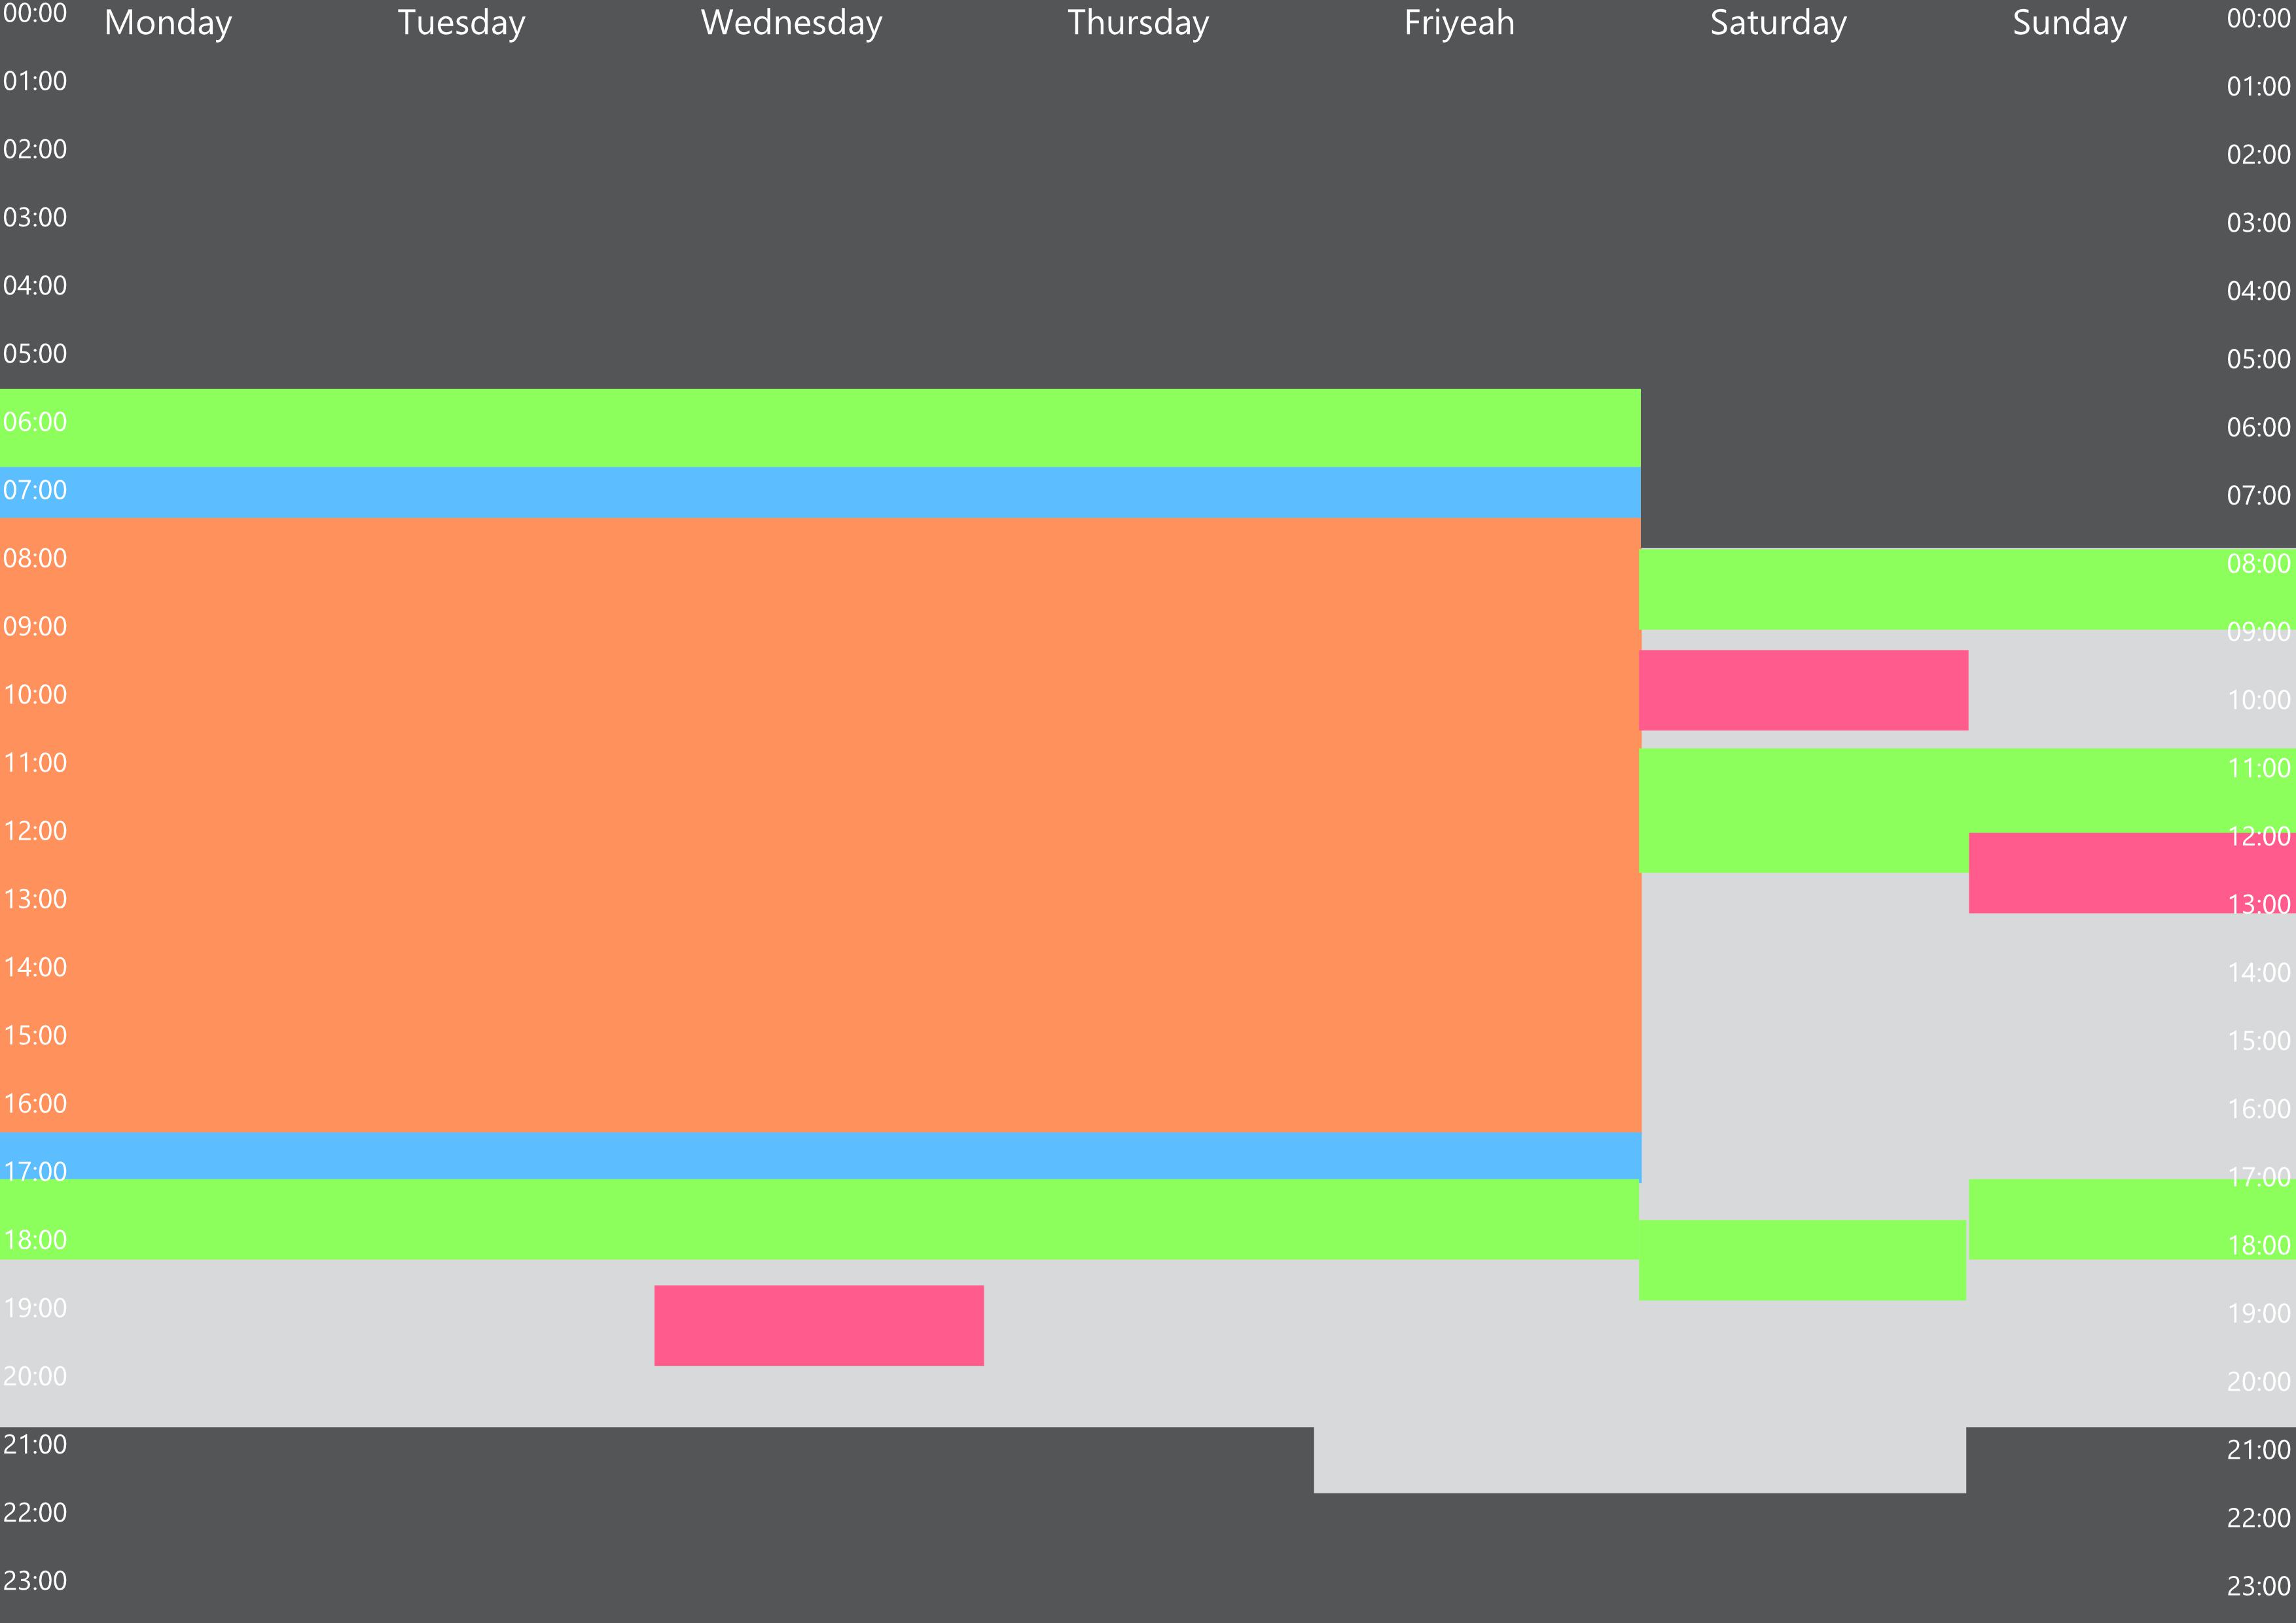This screenshot has height=1623, width=2296.
Task: Select the 05:00 label on right axis
Action: tap(2258, 359)
